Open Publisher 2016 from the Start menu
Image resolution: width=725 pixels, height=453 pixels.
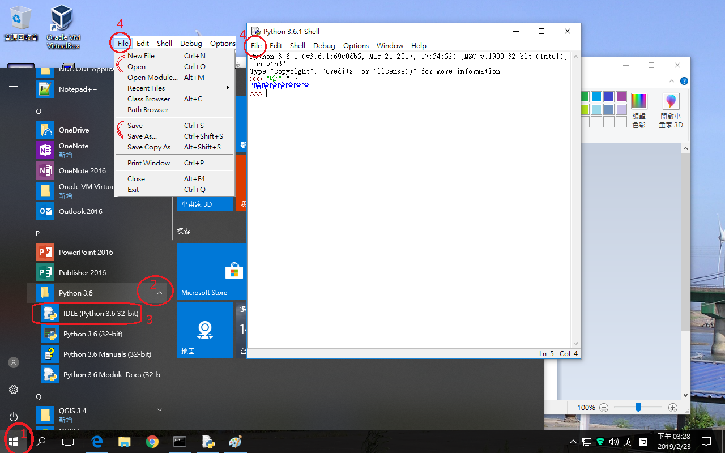point(82,273)
